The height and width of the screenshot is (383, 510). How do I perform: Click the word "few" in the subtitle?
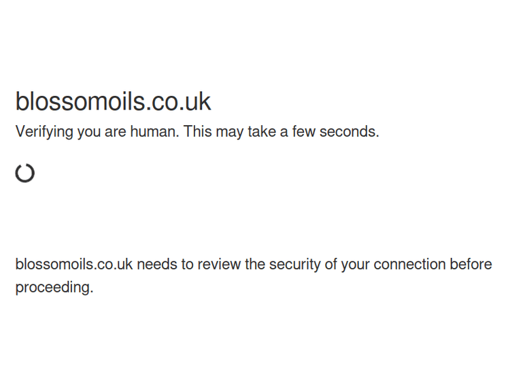(304, 132)
